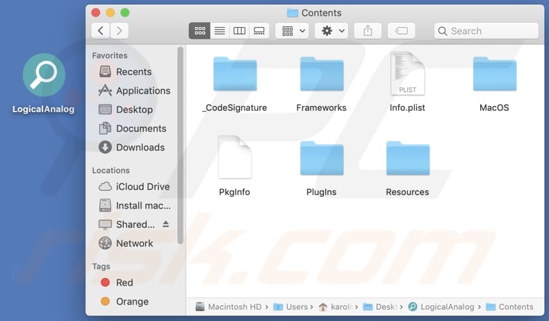Select the Shared... location
The width and height of the screenshot is (549, 321).
pos(126,224)
